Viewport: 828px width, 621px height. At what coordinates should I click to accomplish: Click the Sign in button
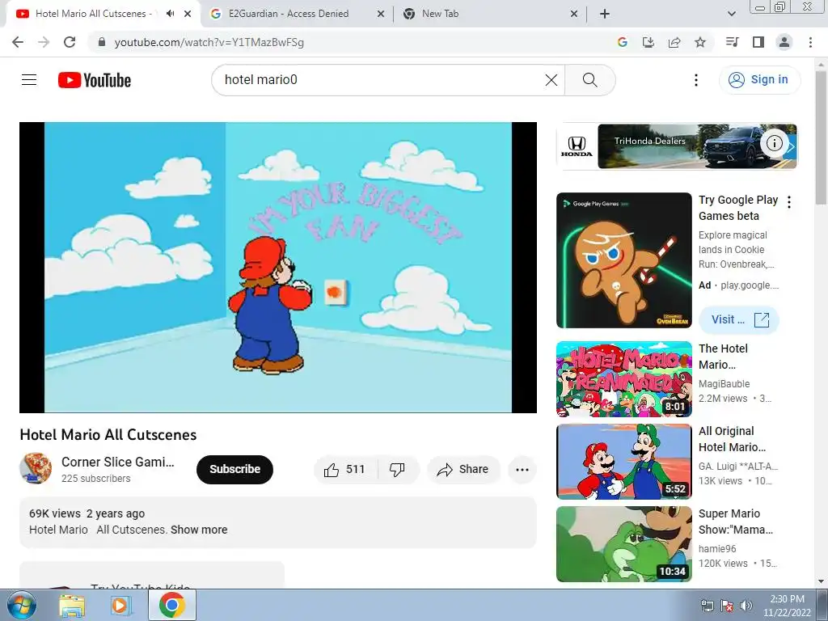pyautogui.click(x=759, y=80)
